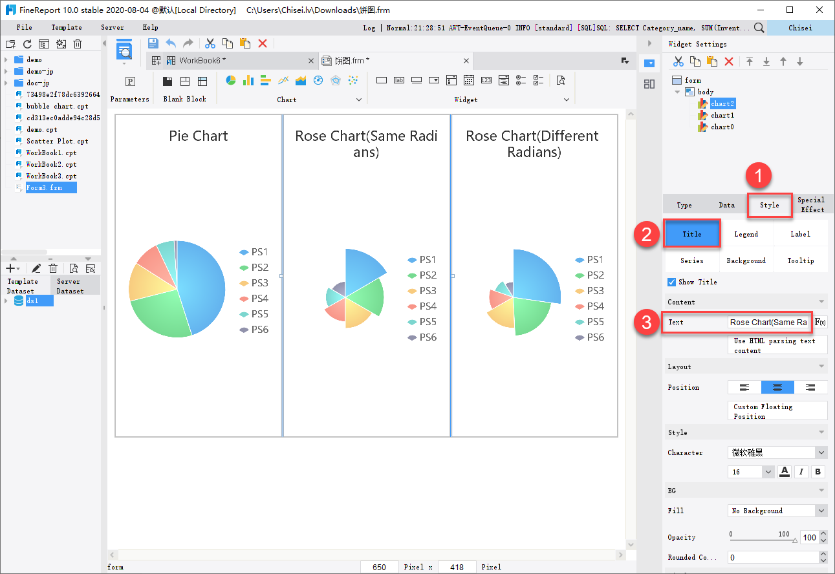Click the refresh icon above the file tree
Image resolution: width=835 pixels, height=574 pixels.
click(26, 43)
